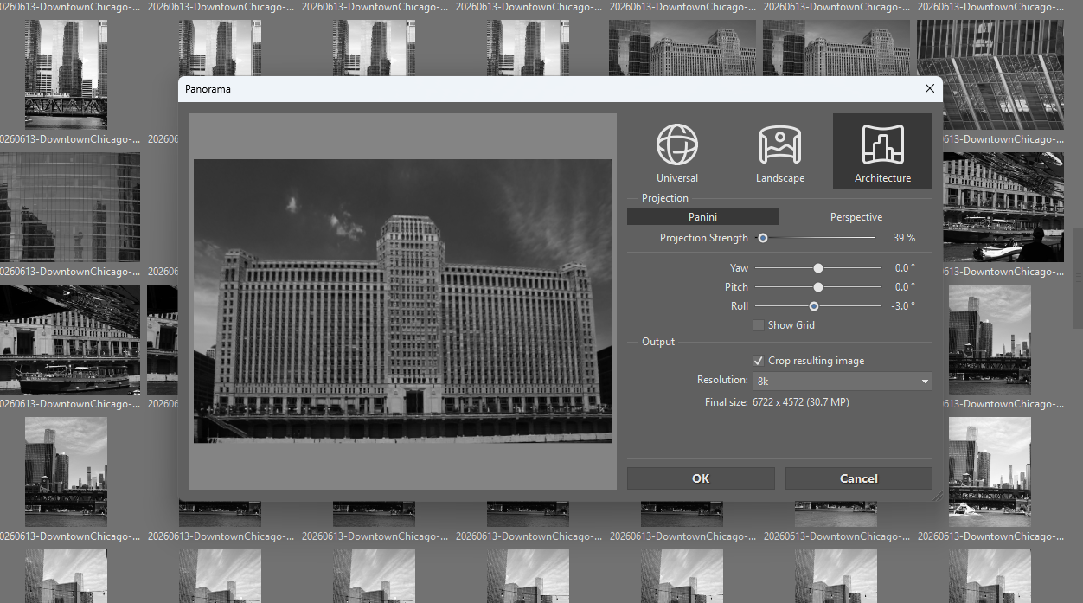Click the Projection Strength 39 % value
The image size is (1083, 603).
(904, 238)
